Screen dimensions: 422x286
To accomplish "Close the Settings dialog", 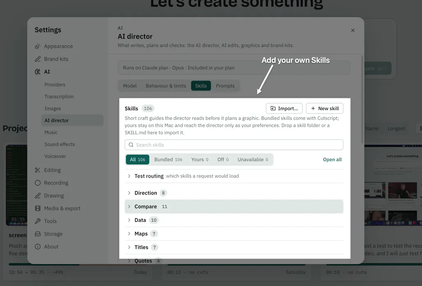I will pos(353,30).
